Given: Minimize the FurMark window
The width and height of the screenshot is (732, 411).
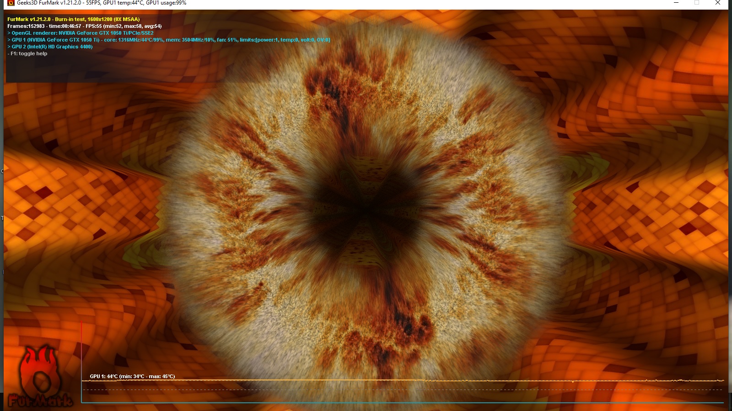Looking at the screenshot, I should [676, 3].
